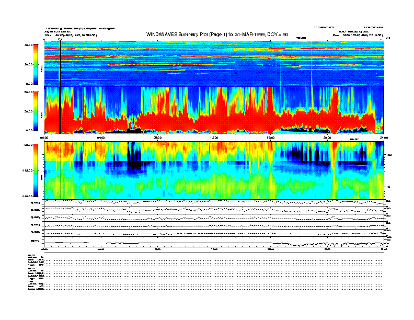Screen dimensions: 414x320
Task: Click the TNR heading in status table
Action: pyautogui.click(x=30, y=281)
